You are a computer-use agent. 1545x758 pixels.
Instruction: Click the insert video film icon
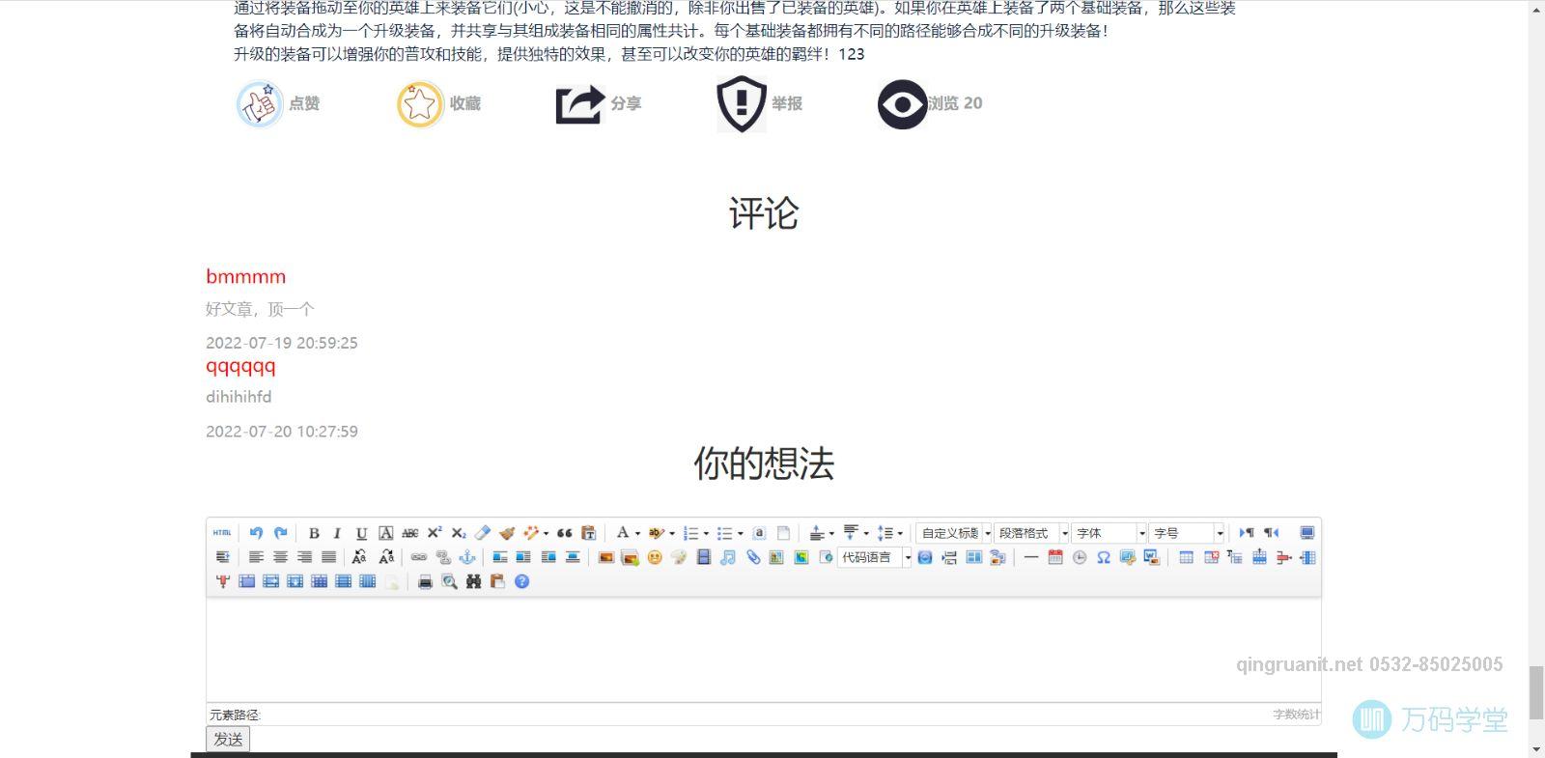(704, 557)
